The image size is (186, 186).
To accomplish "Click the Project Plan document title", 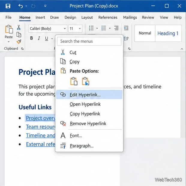I will (x=37, y=72).
